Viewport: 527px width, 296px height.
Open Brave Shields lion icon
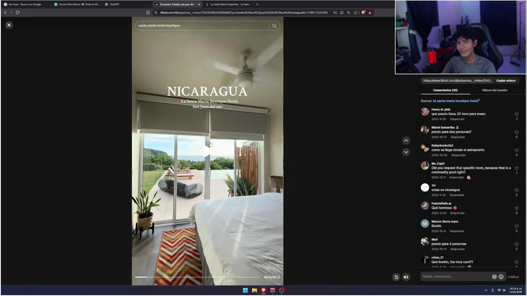[363, 12]
